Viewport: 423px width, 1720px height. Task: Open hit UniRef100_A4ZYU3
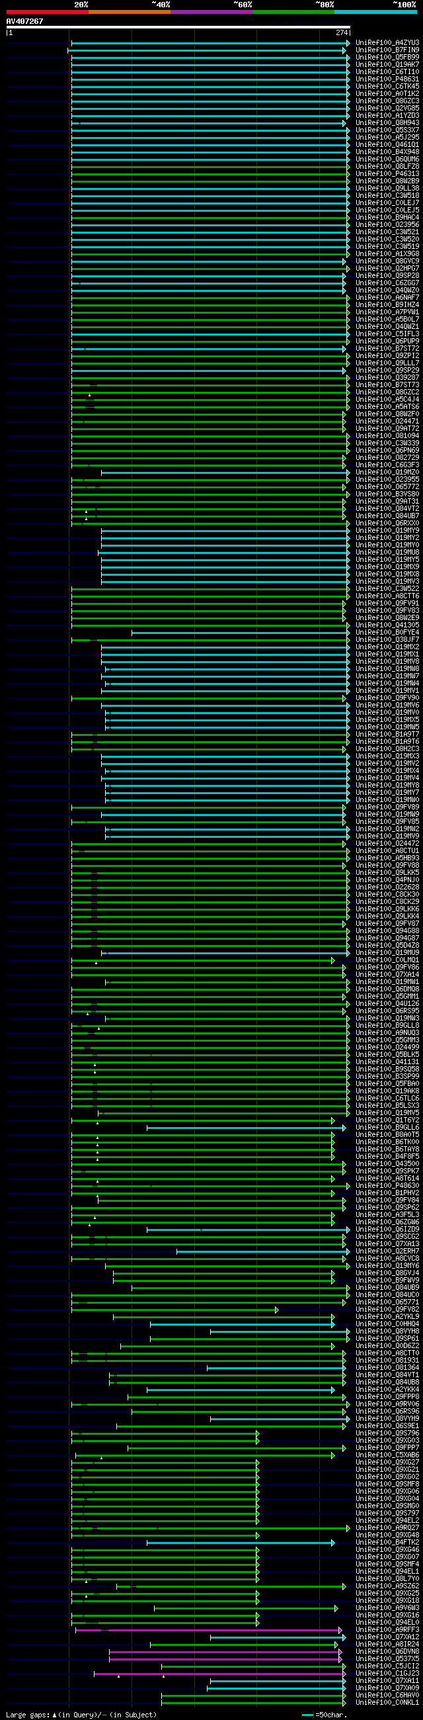[387, 43]
